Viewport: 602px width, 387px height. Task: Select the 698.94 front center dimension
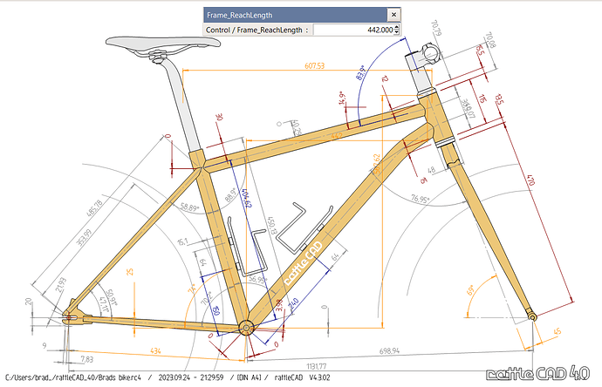[x=389, y=350]
